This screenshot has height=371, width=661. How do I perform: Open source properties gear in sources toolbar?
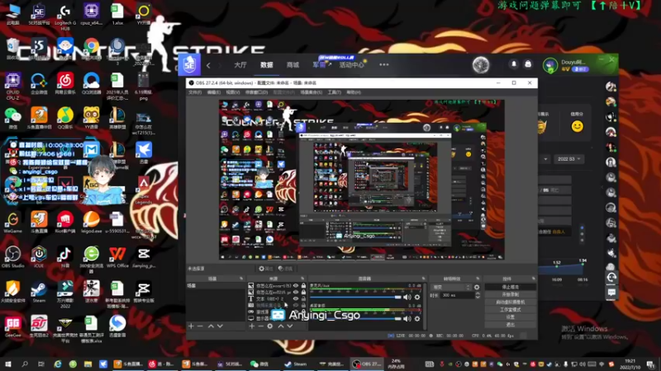[270, 326]
